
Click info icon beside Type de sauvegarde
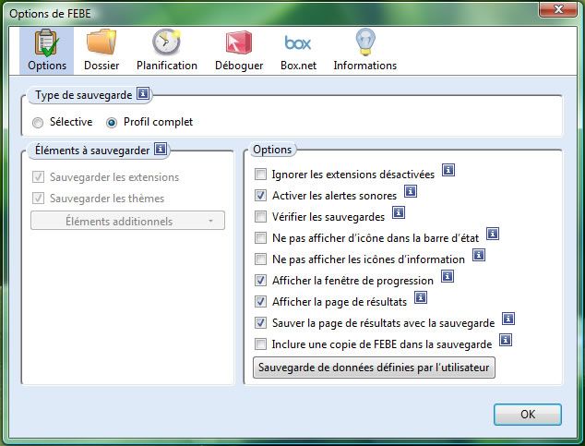point(143,93)
